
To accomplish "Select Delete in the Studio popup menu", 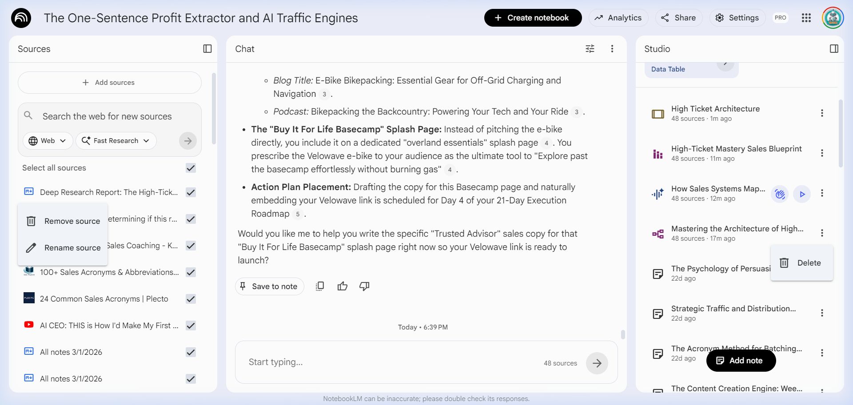I will pyautogui.click(x=801, y=263).
